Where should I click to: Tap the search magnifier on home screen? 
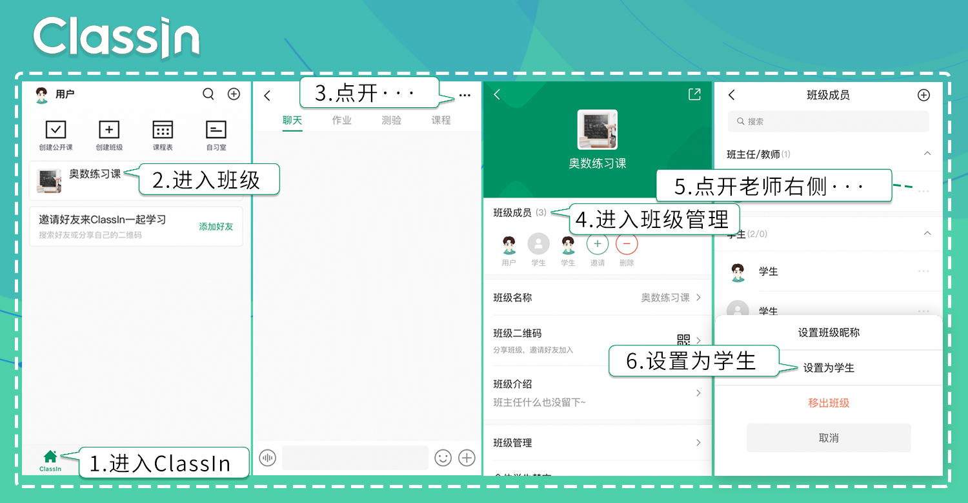click(x=208, y=94)
